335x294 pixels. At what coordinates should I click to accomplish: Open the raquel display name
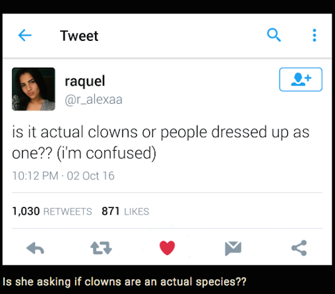pos(85,81)
